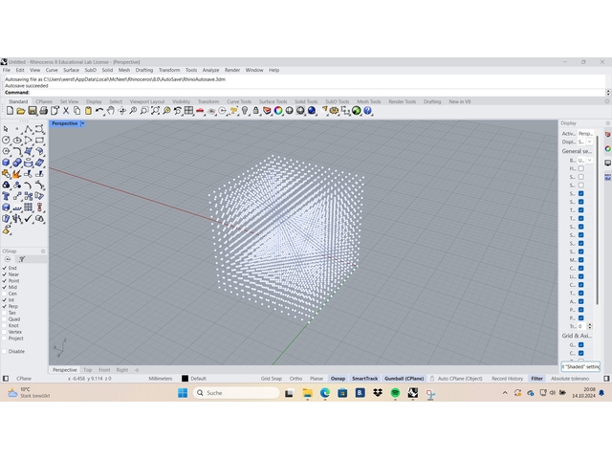This screenshot has height=459, width=612.
Task: Switch to the Top viewport tab
Action: [87, 370]
